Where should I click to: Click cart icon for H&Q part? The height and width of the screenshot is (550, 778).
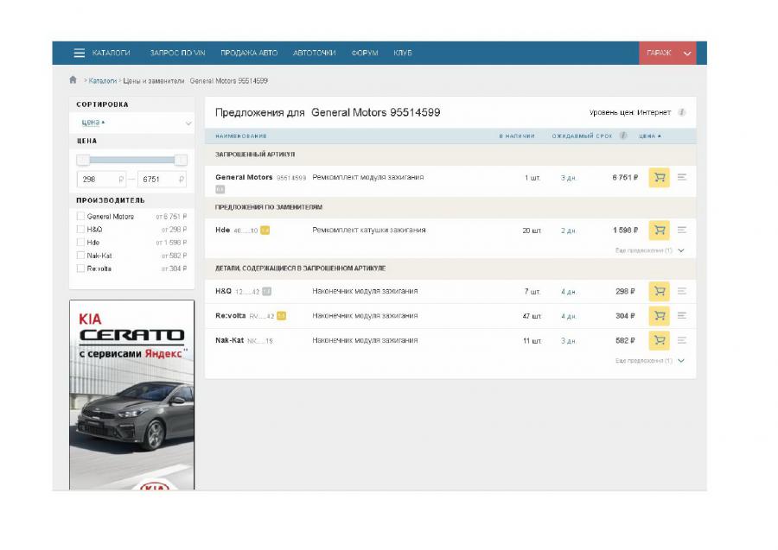(x=659, y=292)
